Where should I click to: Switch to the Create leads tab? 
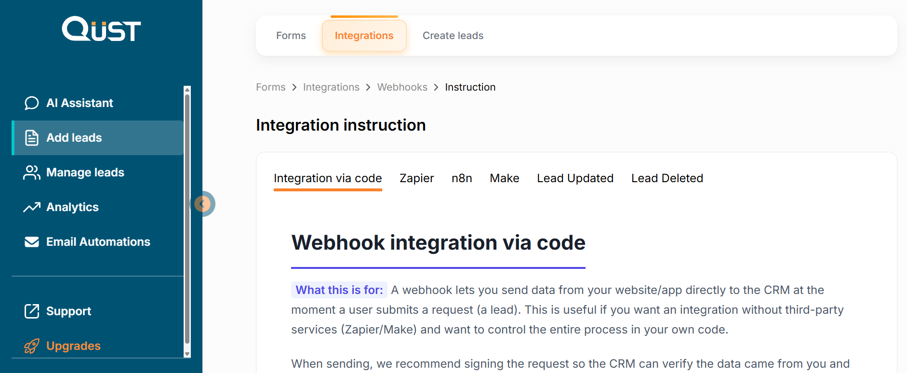(x=453, y=36)
